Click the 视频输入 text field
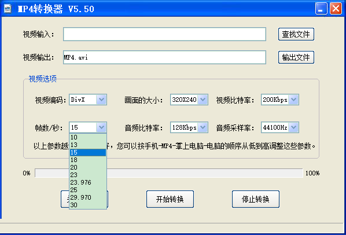Viewport: 346px width, 235px height. (164, 34)
